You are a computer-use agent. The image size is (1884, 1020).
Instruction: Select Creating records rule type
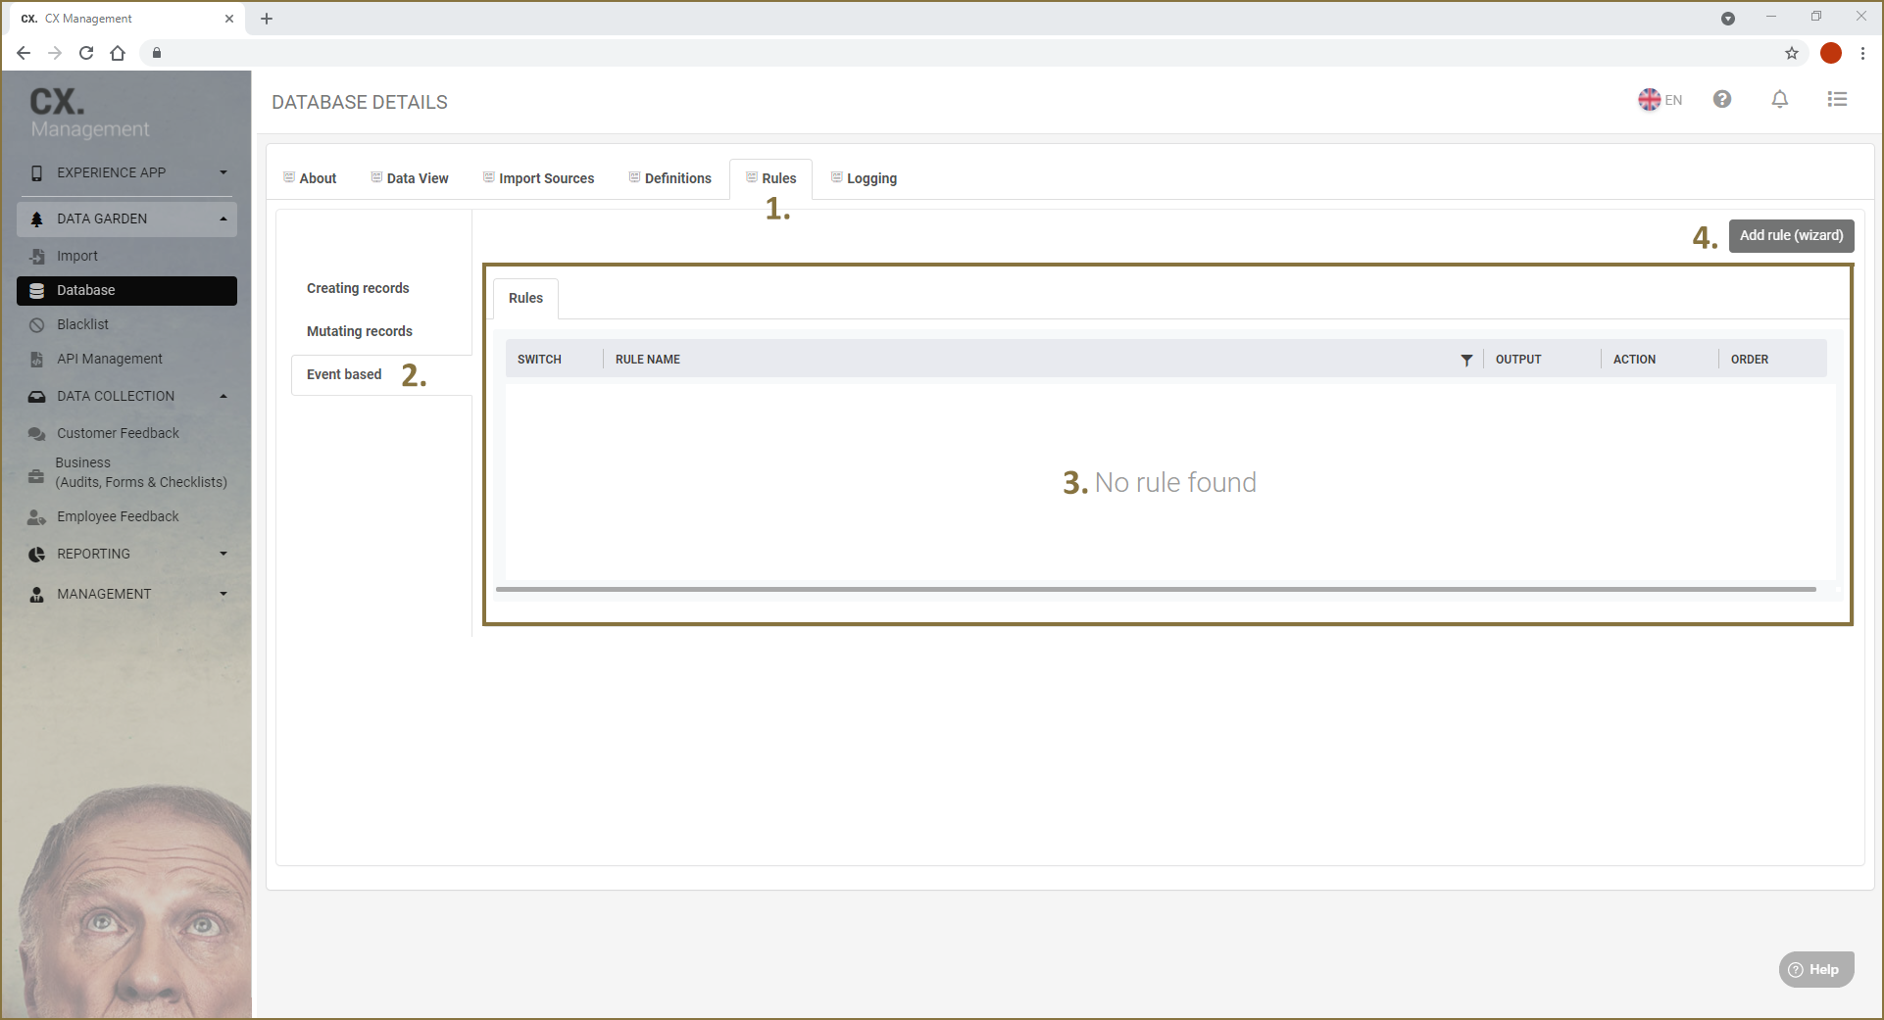coord(358,288)
